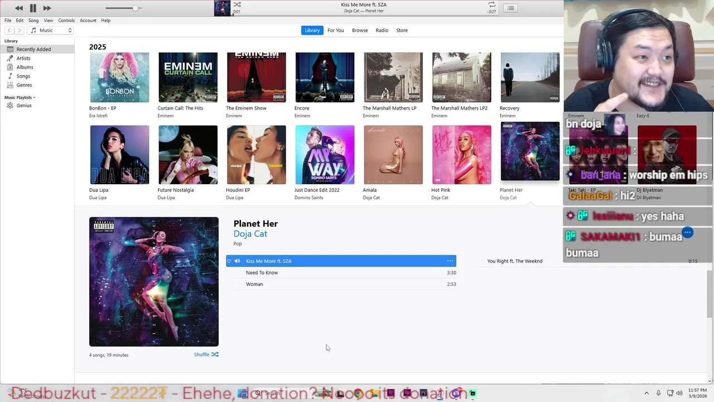Image resolution: width=714 pixels, height=402 pixels.
Task: Open the Amala album cover
Action: (x=393, y=155)
